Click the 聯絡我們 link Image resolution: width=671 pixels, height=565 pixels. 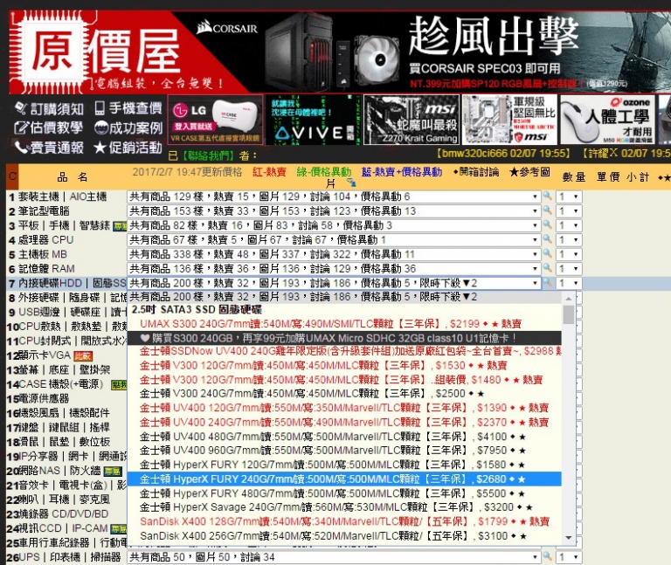coord(209,155)
